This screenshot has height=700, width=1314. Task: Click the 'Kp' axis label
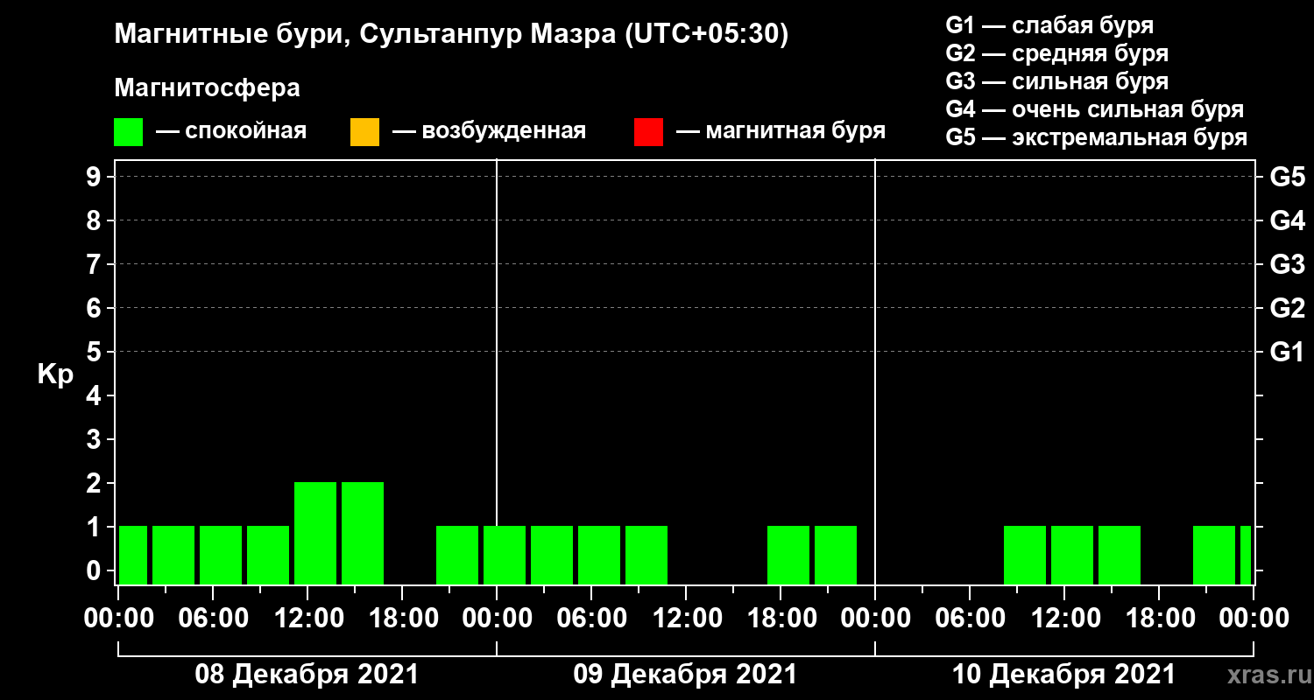click(55, 374)
